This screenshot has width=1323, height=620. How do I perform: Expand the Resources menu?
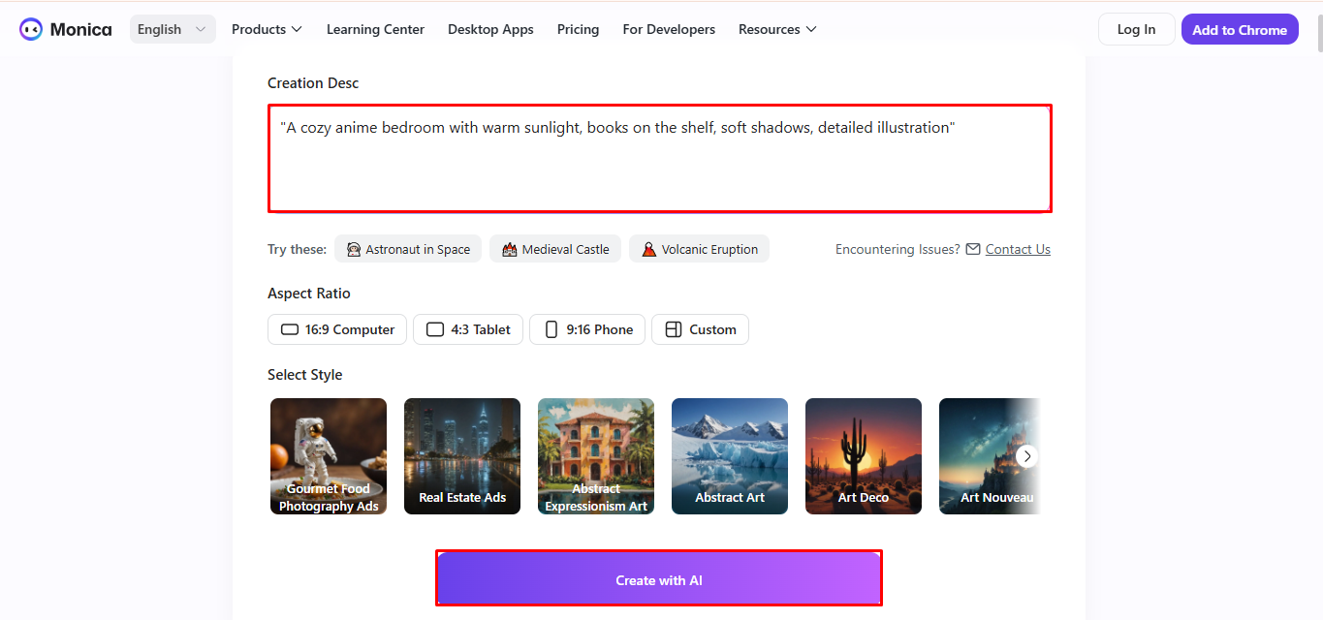point(776,29)
